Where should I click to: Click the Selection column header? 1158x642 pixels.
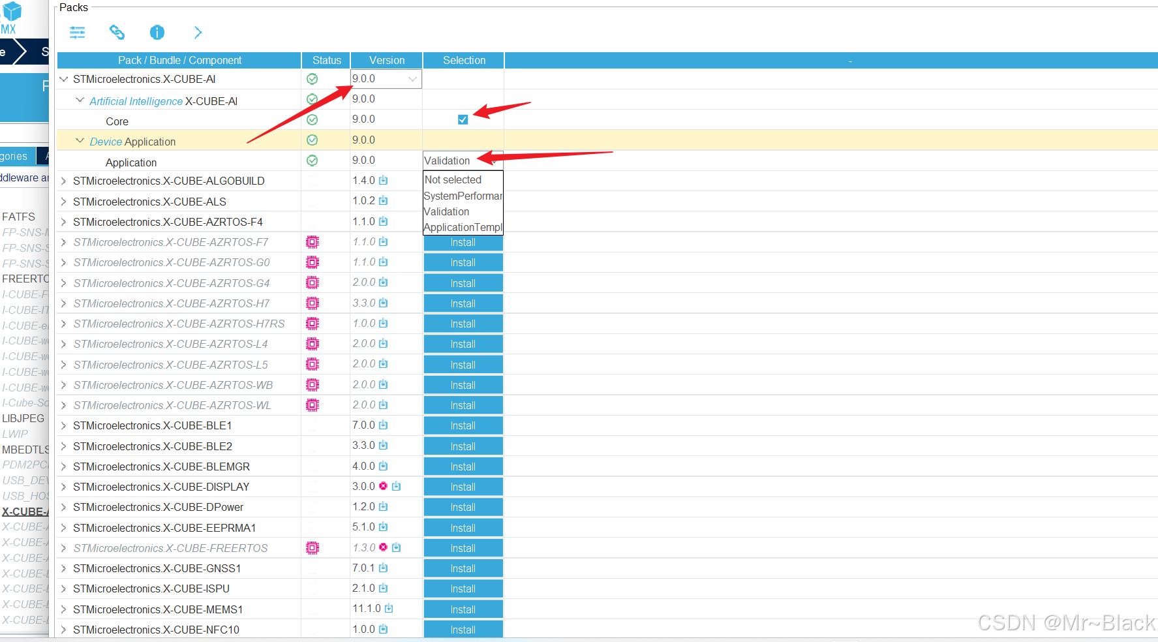464,60
